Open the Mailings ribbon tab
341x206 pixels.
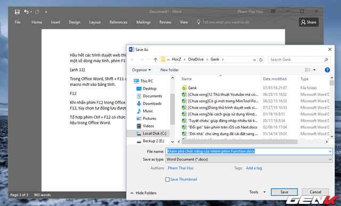(143, 22)
